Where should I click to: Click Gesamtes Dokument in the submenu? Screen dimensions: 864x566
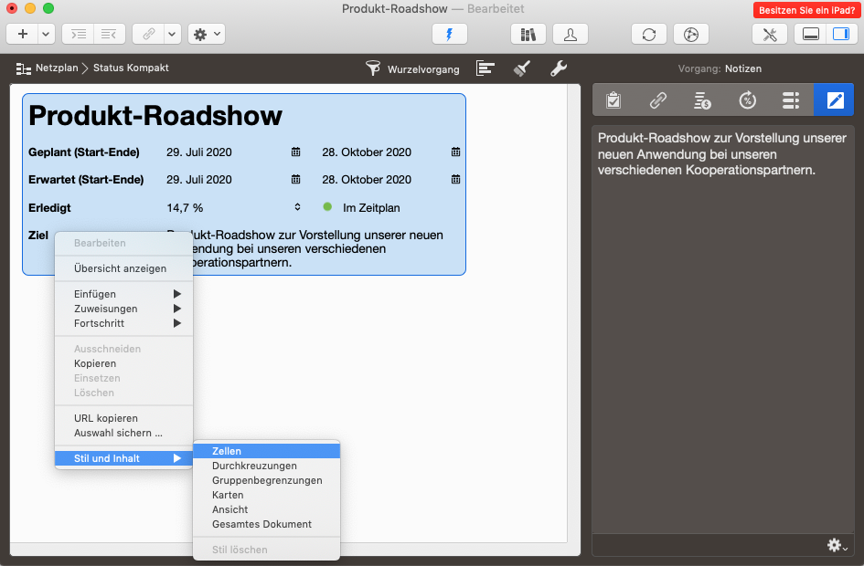coord(261,524)
